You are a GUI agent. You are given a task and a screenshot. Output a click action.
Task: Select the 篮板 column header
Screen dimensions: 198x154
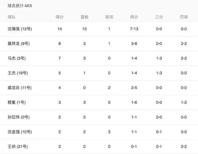pos(84,17)
